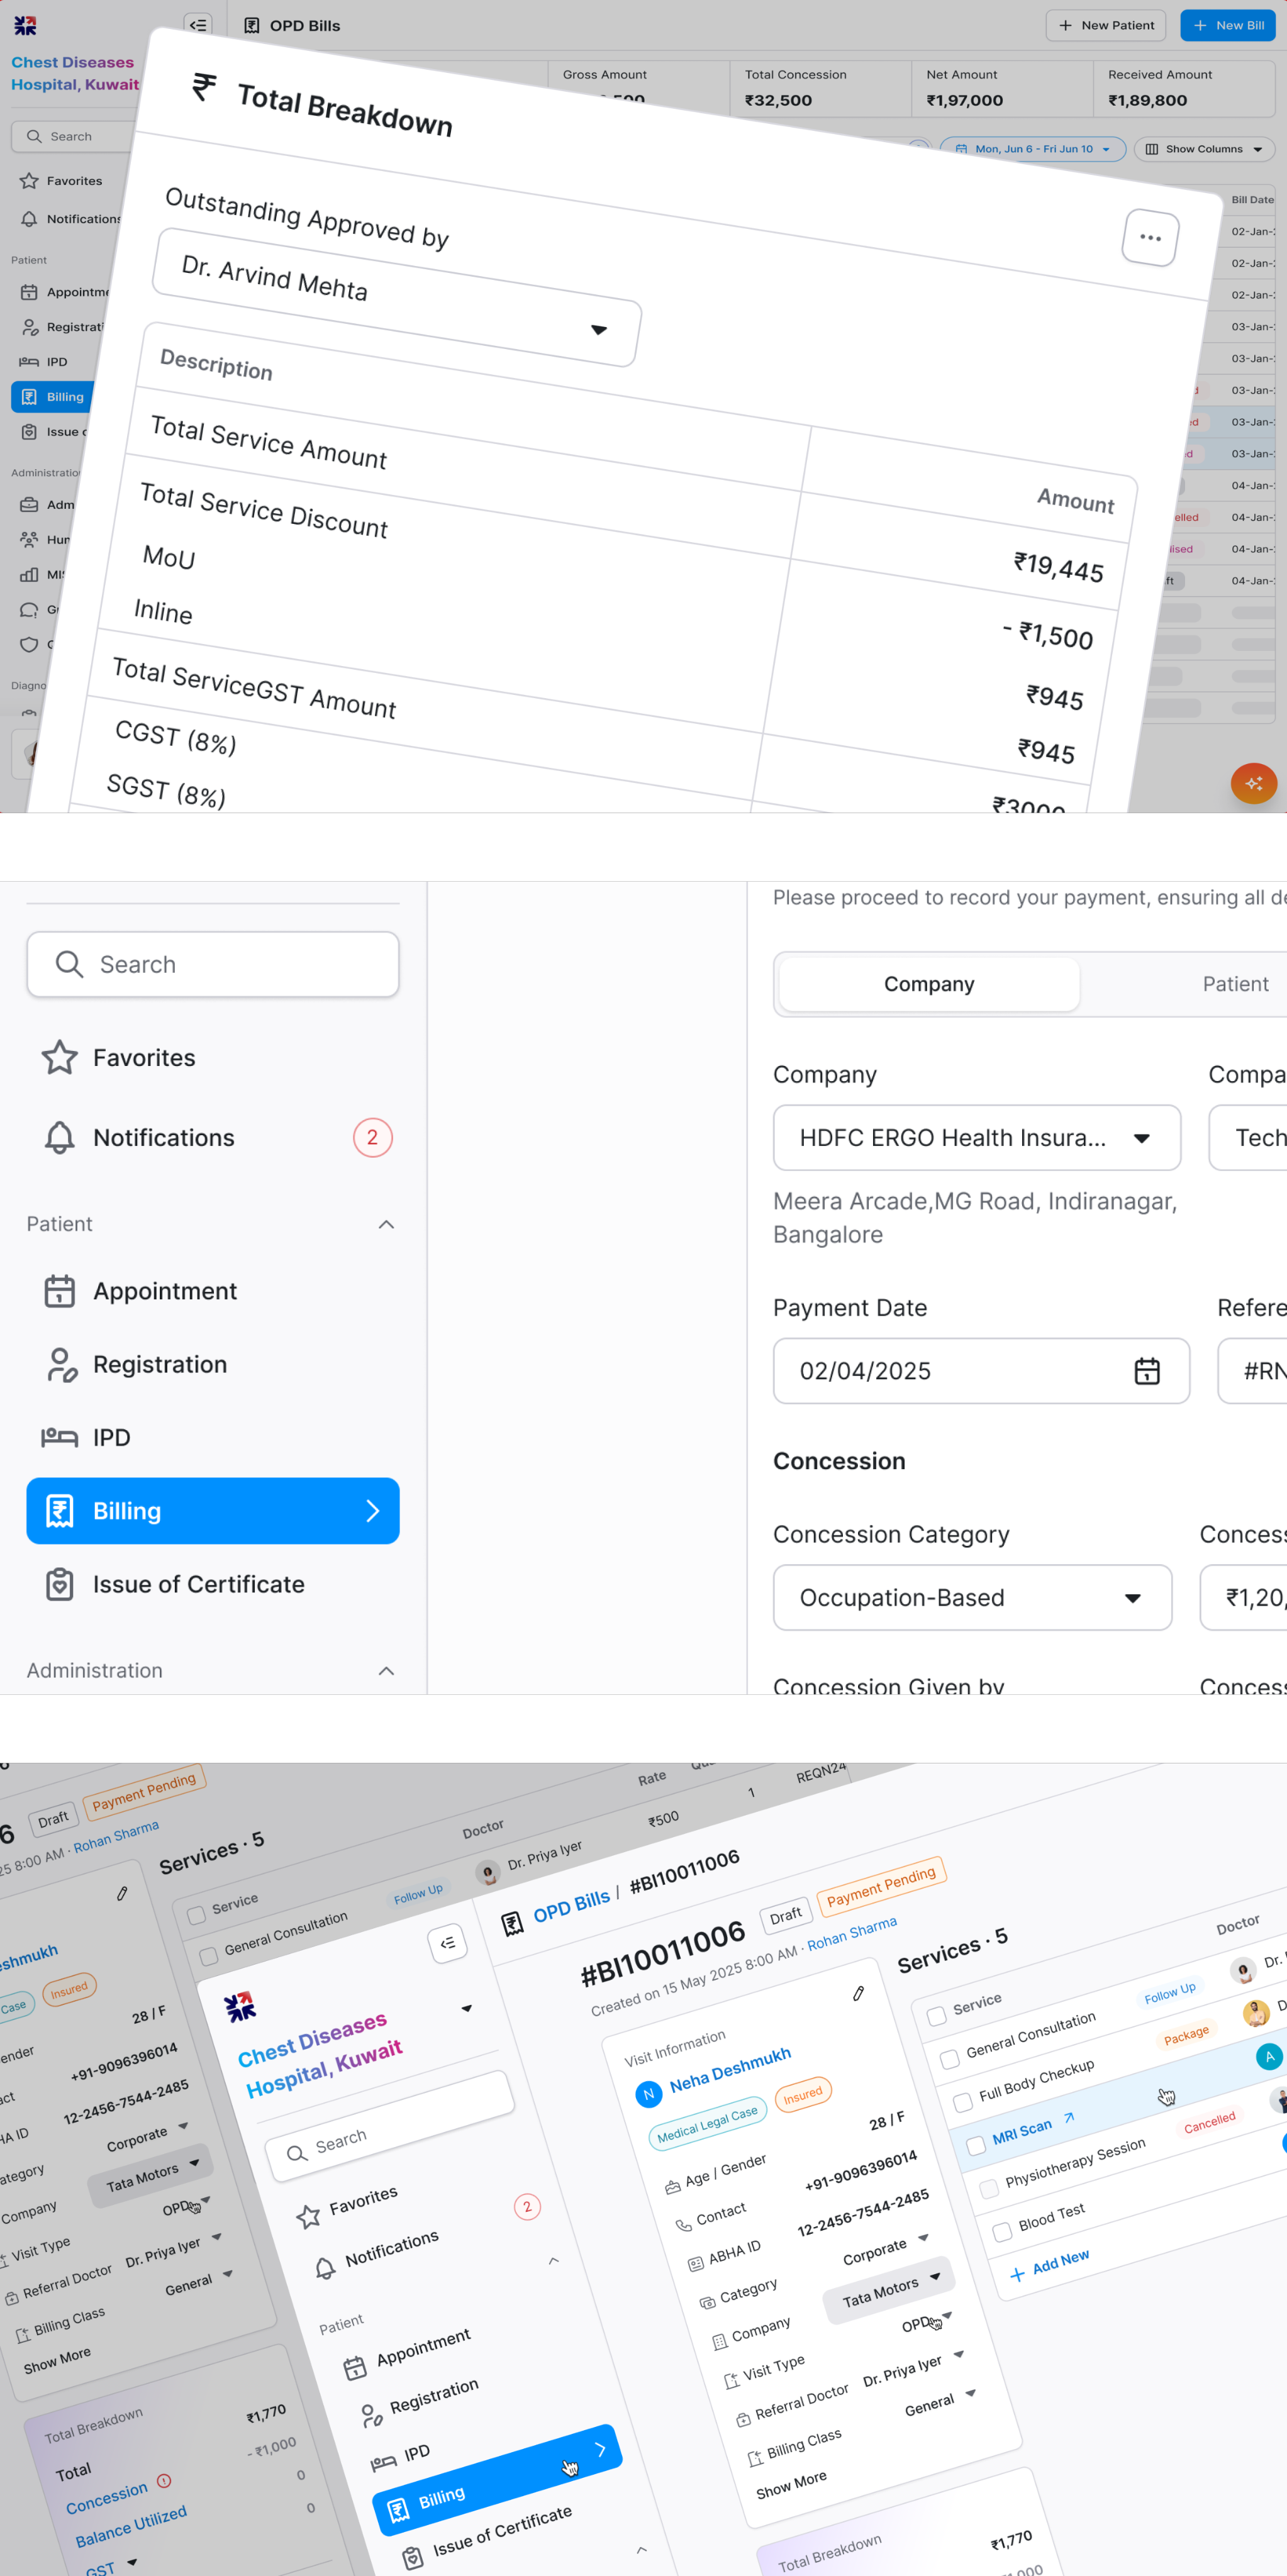Click the calendar icon in Payment Date field
Screen dimensions: 1287x2576
[x=1146, y=1371]
